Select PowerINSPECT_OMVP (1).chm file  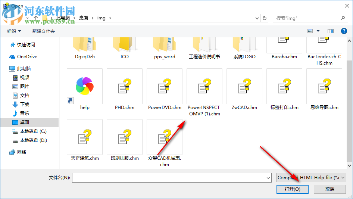coord(204,93)
